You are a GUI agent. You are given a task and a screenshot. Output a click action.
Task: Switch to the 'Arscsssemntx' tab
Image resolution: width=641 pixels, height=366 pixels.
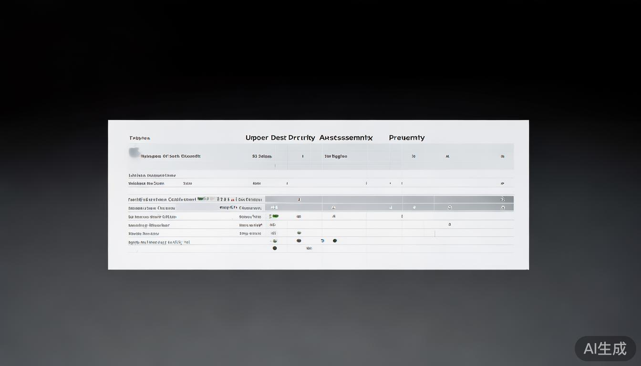[x=346, y=138]
